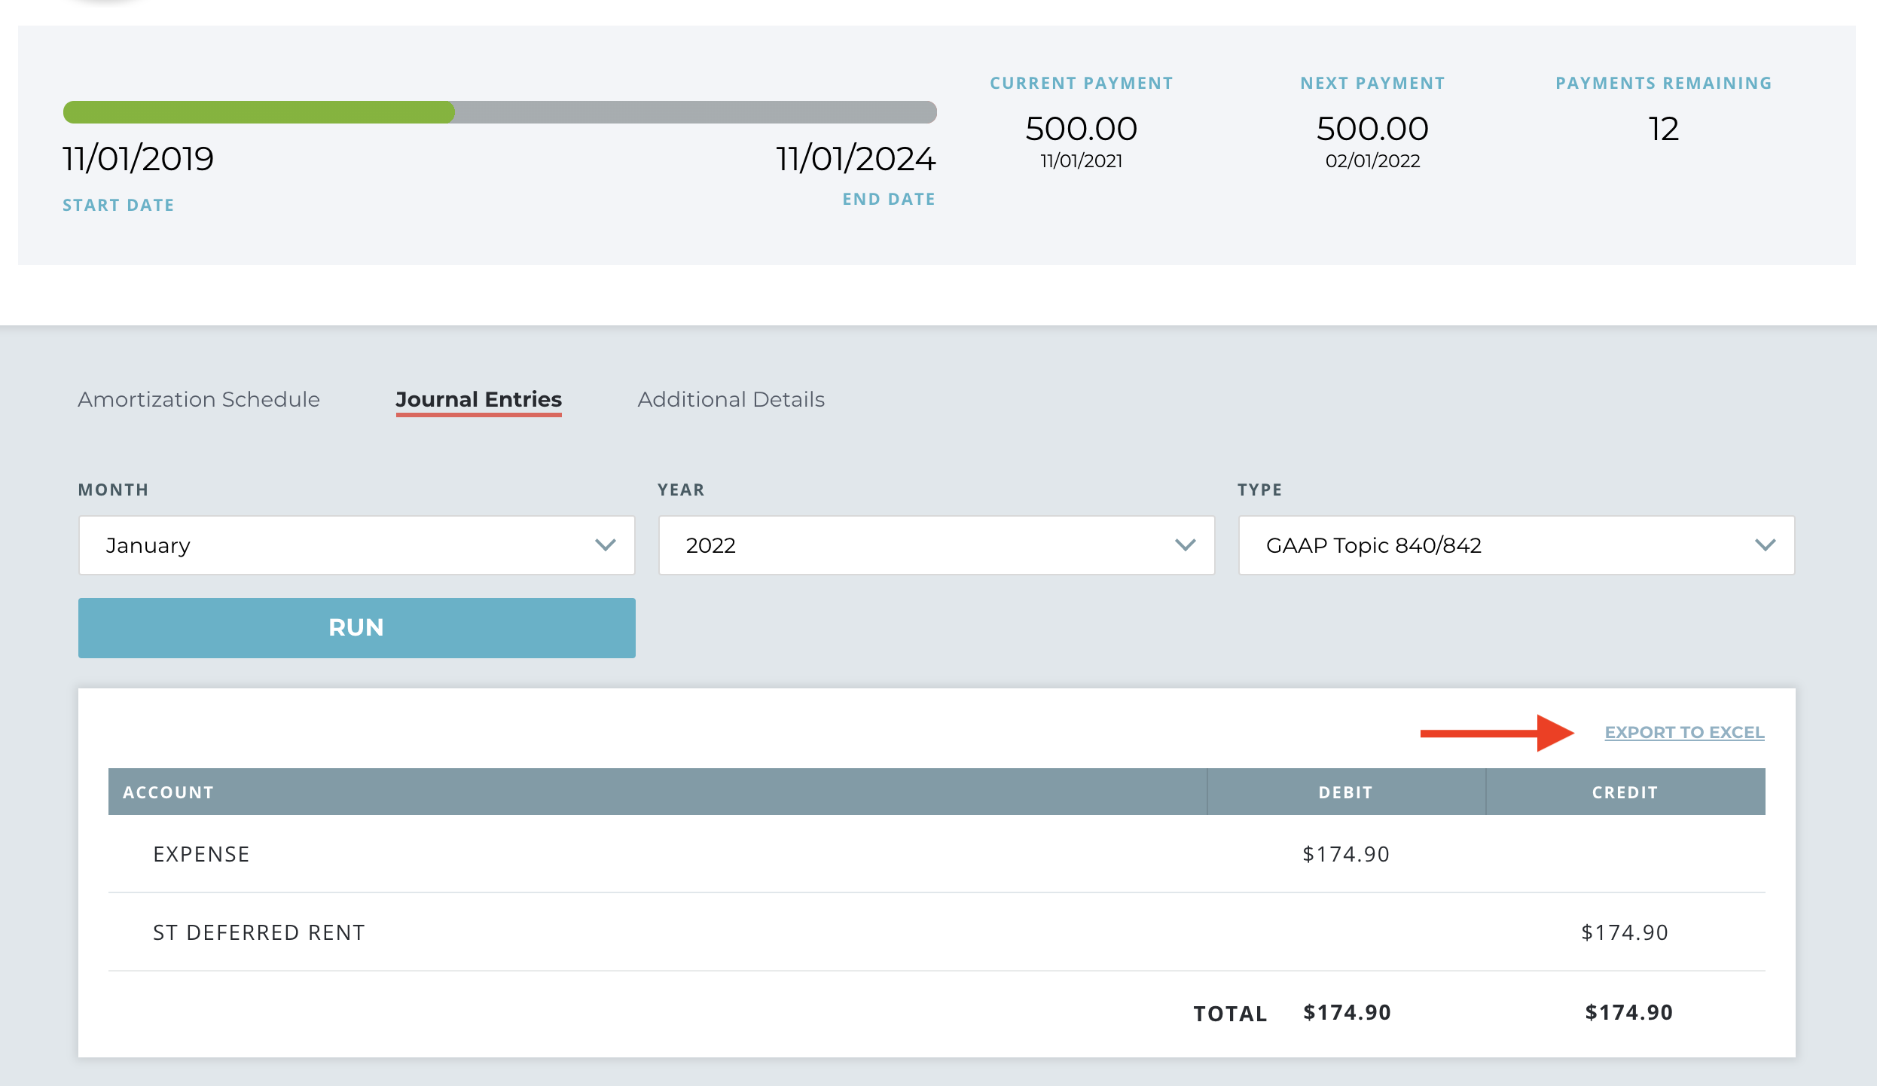The height and width of the screenshot is (1086, 1877).
Task: Switch to the Amortization Schedule tab
Action: point(199,399)
